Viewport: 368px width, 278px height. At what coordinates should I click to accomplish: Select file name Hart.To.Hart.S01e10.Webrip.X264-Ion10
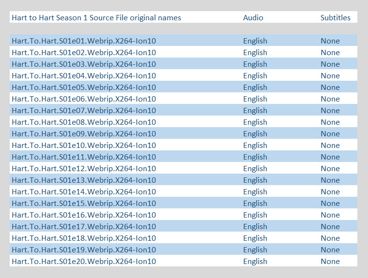click(84, 146)
